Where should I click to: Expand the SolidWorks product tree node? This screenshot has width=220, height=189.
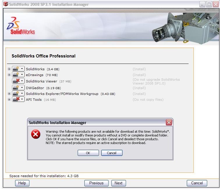tap(9, 69)
